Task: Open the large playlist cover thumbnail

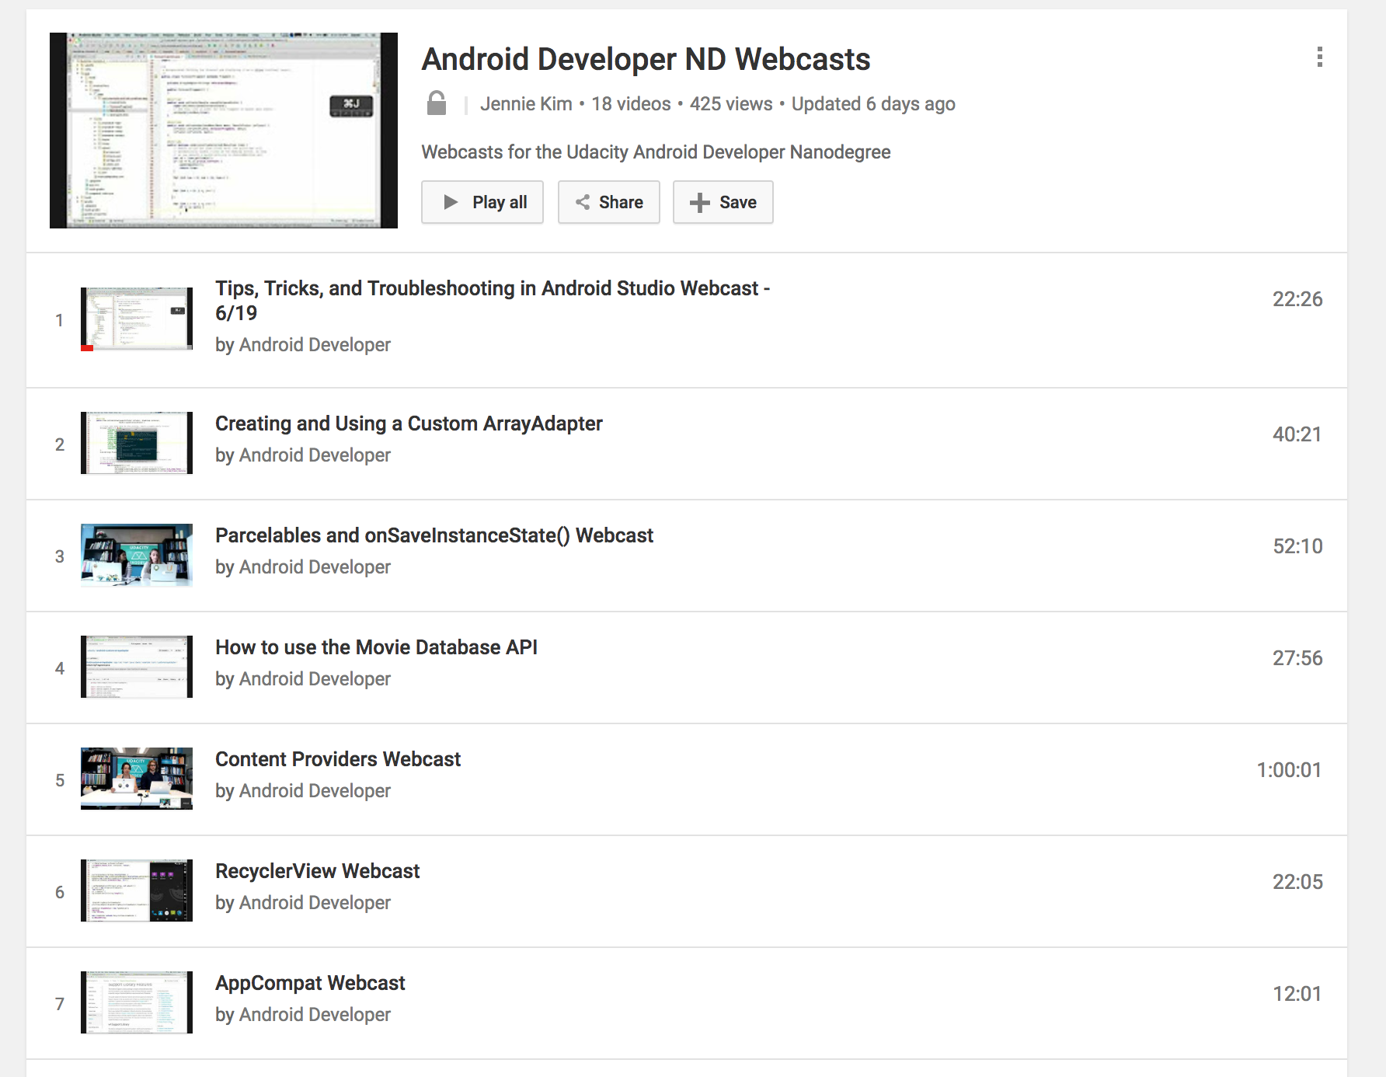Action: click(x=224, y=131)
